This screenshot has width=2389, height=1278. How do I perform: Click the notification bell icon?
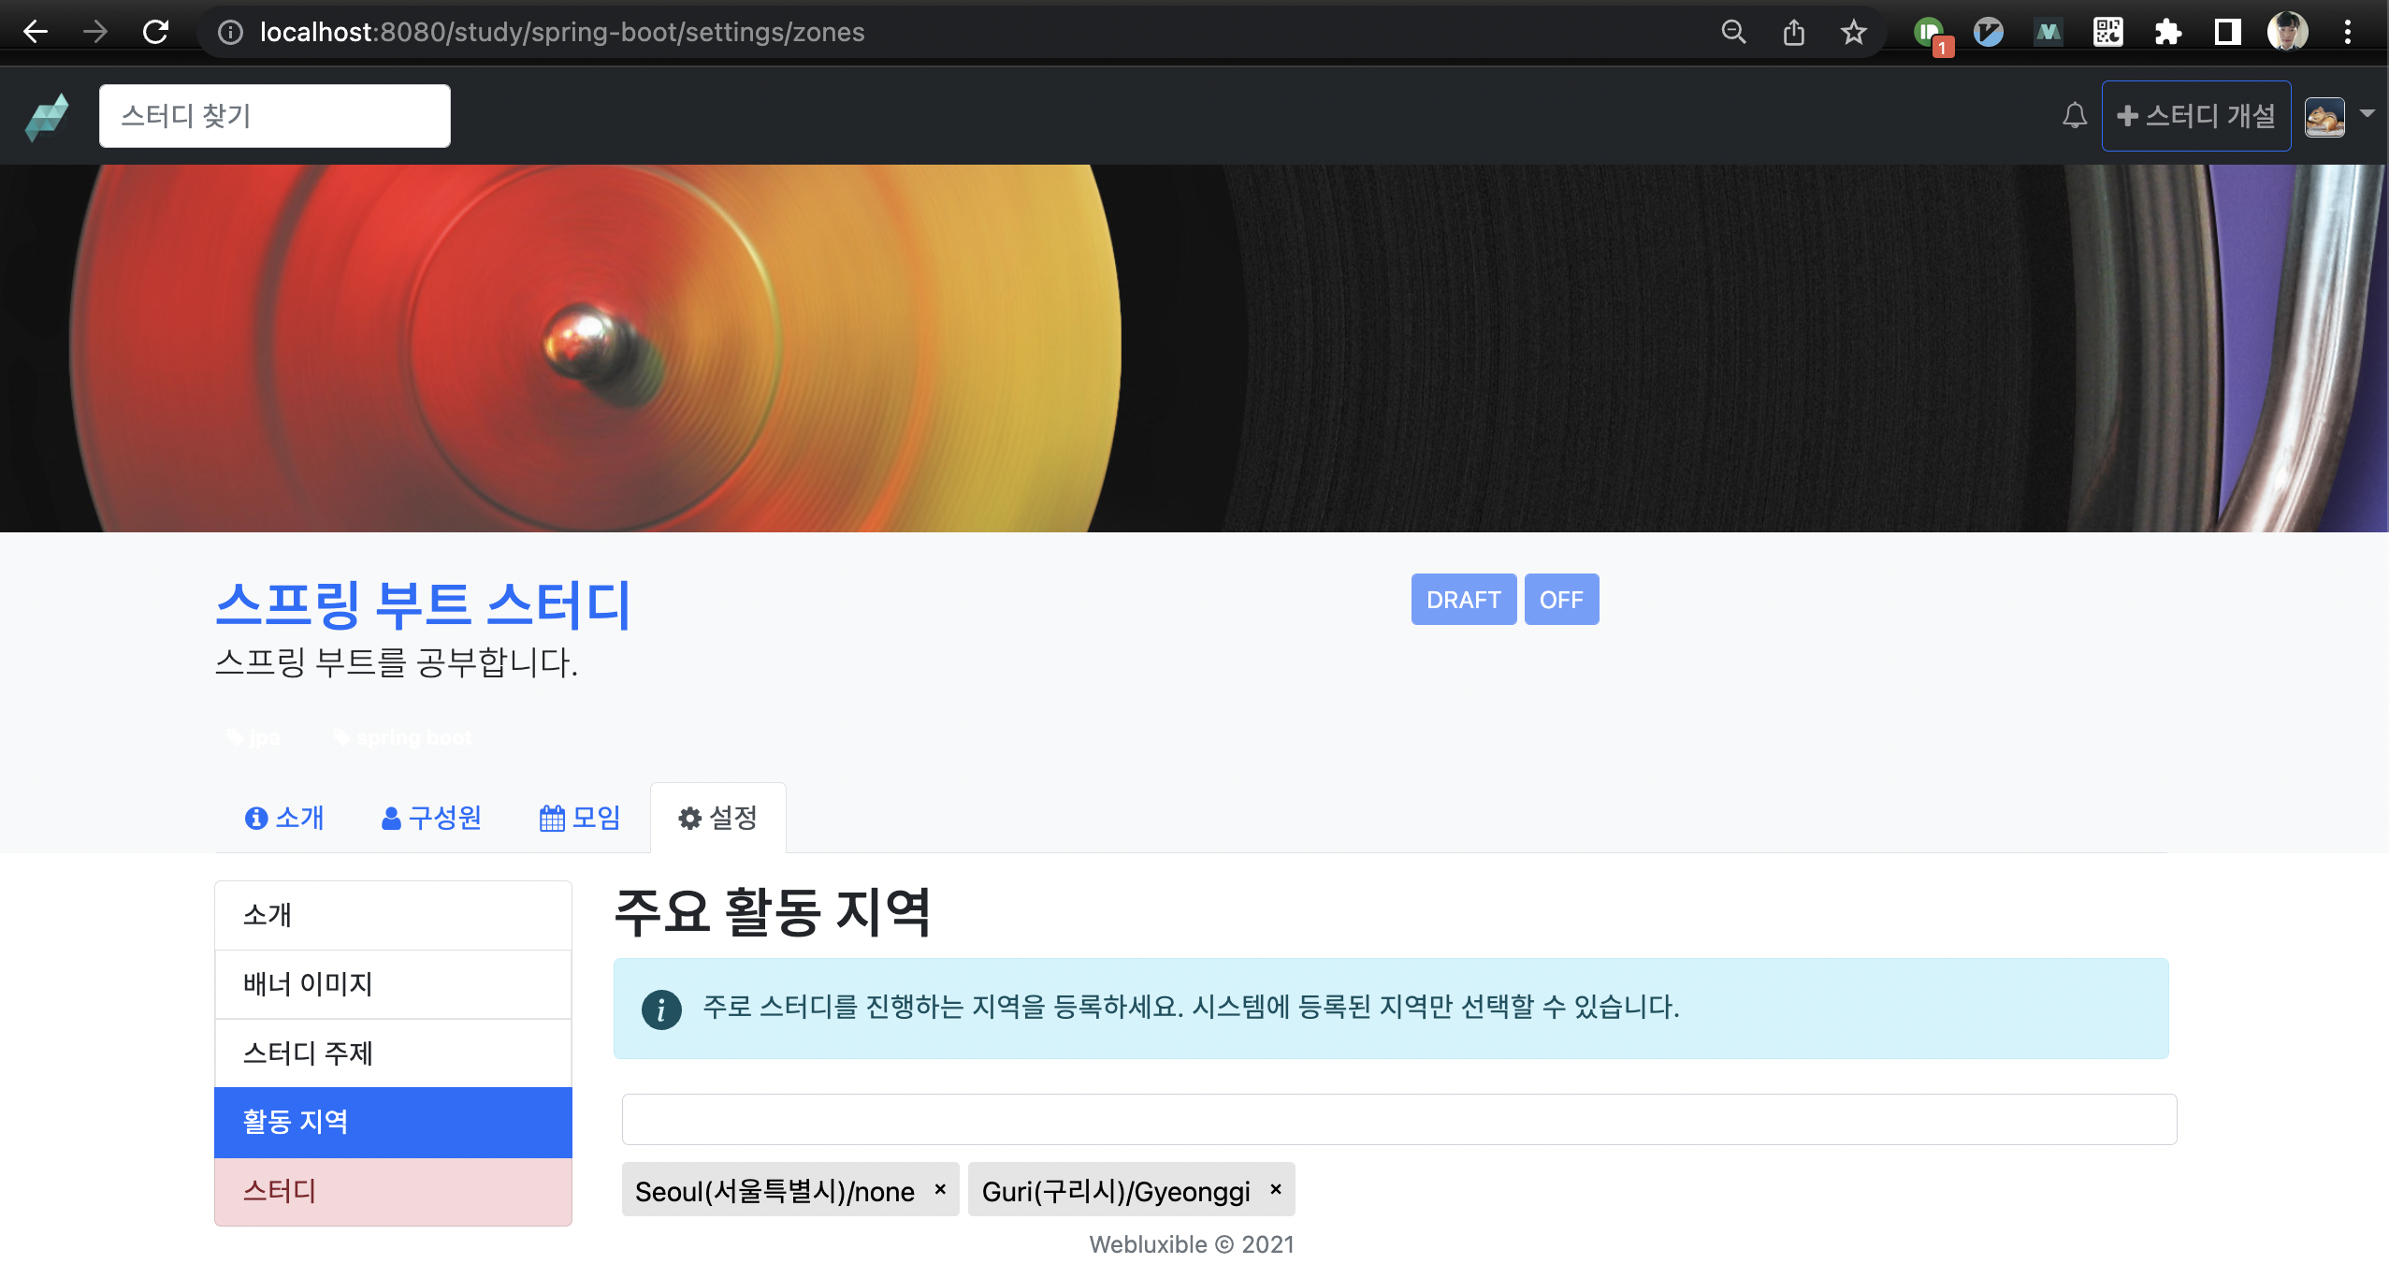[x=2074, y=116]
